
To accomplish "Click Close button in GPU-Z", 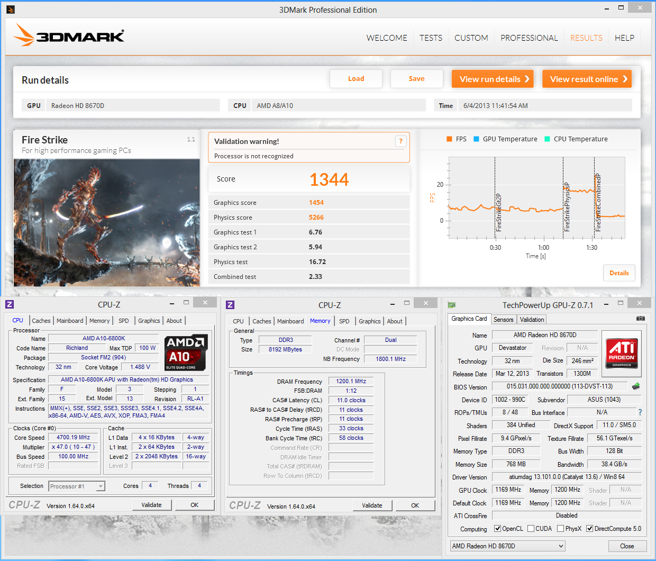I will tap(627, 546).
